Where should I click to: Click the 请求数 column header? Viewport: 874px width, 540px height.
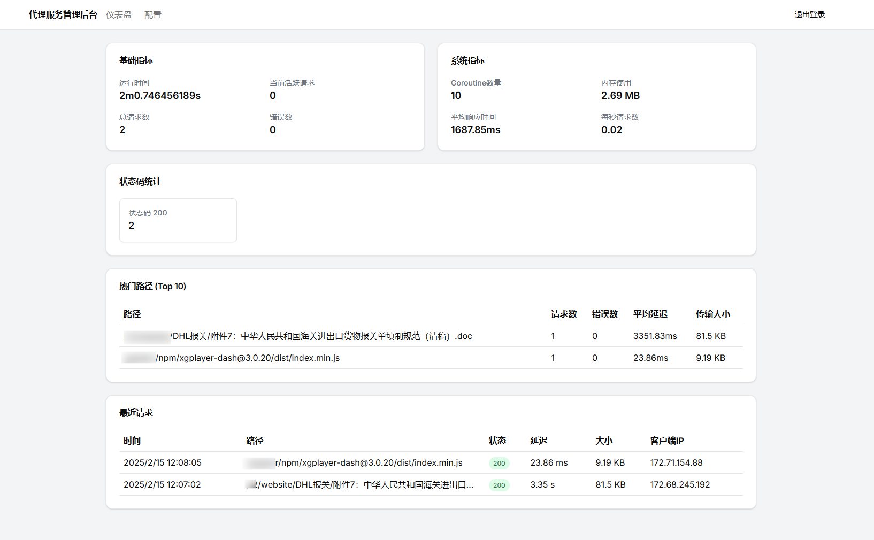click(564, 314)
